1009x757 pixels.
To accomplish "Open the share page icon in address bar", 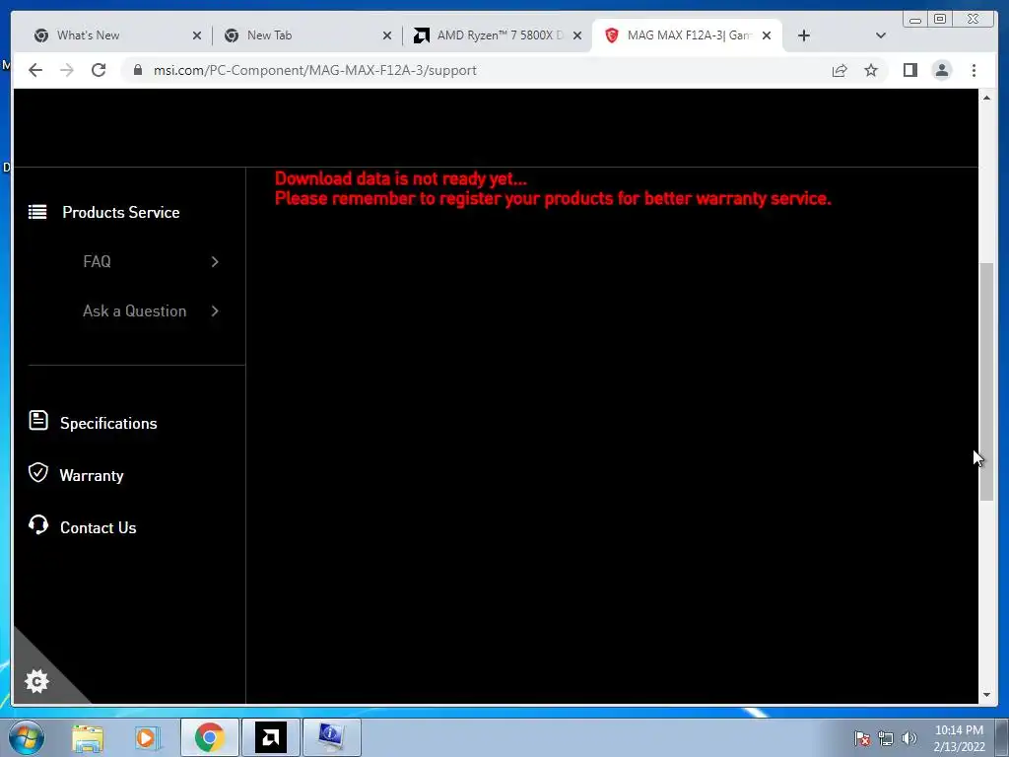I will 840,70.
